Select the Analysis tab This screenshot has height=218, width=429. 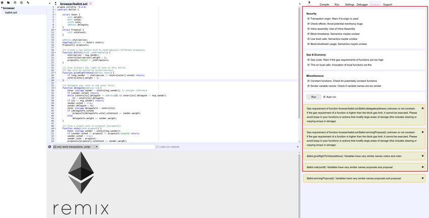tap(375, 5)
